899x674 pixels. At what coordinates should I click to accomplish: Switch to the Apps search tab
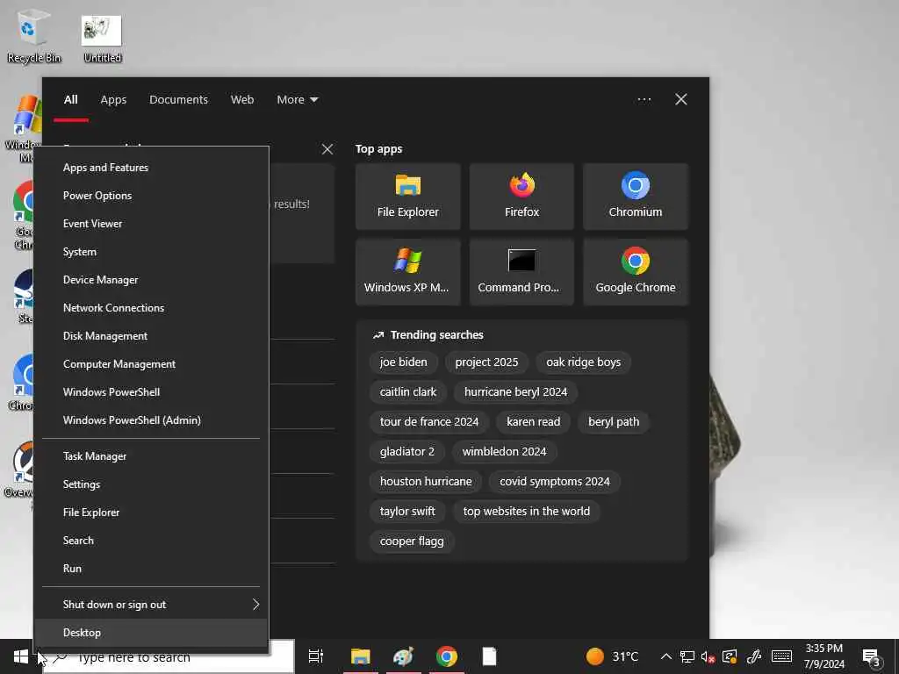coord(113,100)
